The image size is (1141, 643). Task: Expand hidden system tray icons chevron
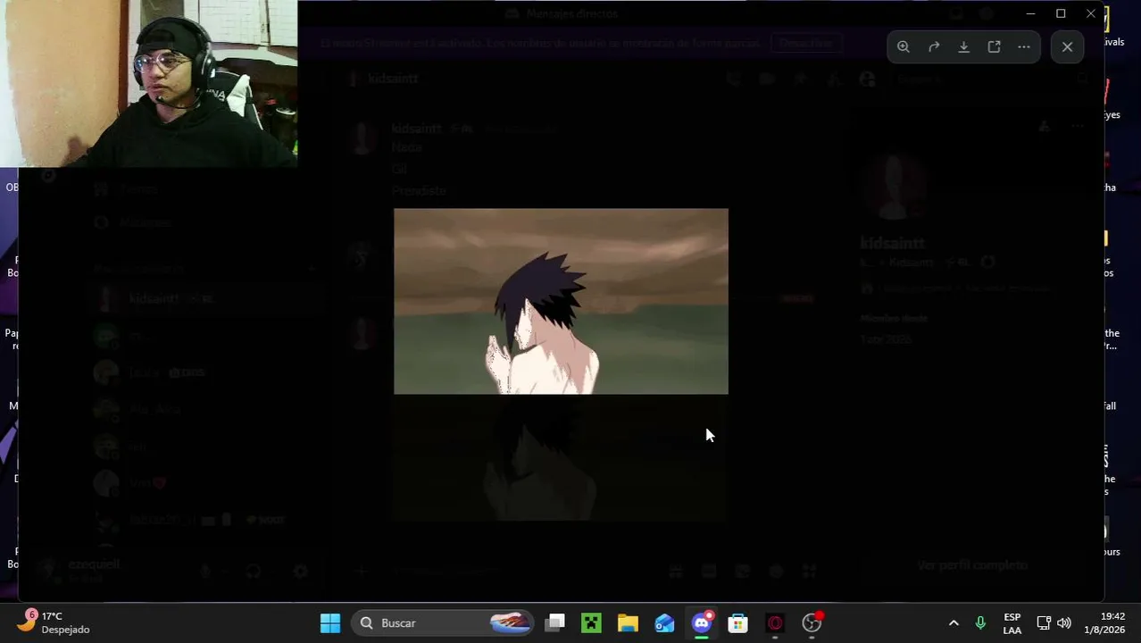pos(954,622)
